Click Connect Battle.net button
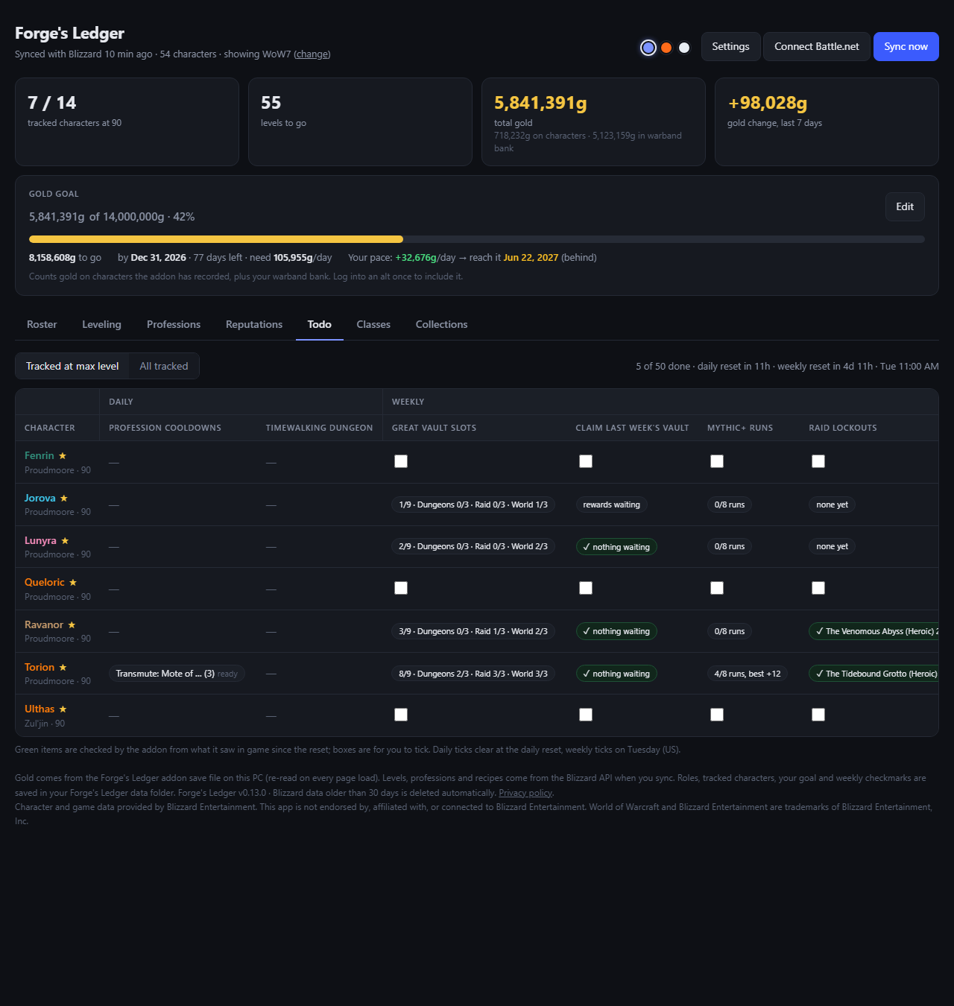Screen dimensions: 954x1006 816,46
